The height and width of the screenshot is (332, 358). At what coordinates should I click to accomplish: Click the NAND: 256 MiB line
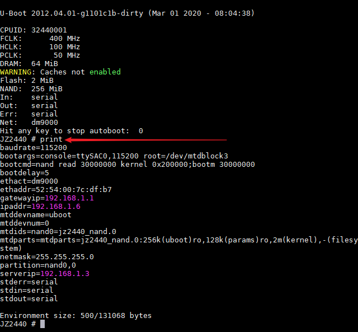click(31, 89)
